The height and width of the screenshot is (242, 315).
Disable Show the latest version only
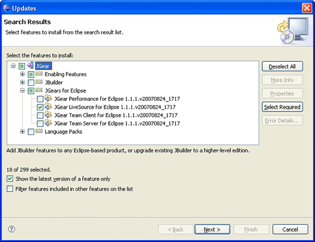10,179
